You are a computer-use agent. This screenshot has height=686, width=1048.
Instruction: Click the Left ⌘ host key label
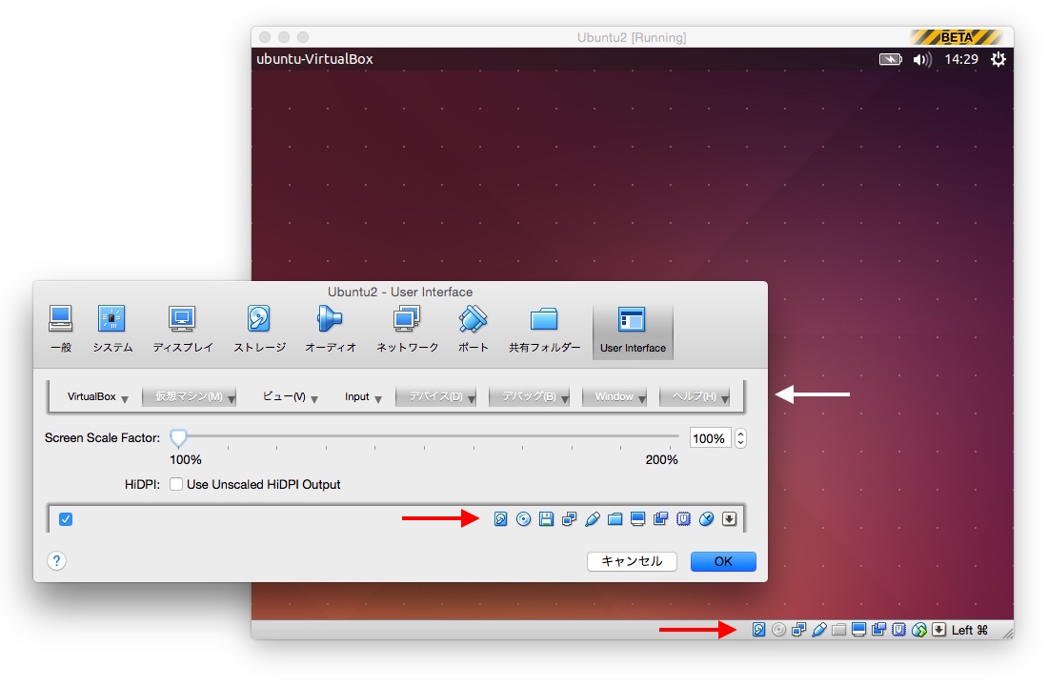pos(969,630)
